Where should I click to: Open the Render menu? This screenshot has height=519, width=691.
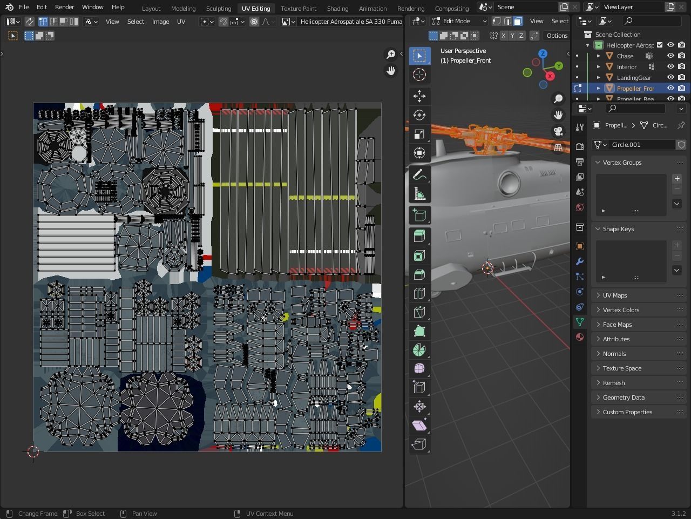pos(64,7)
